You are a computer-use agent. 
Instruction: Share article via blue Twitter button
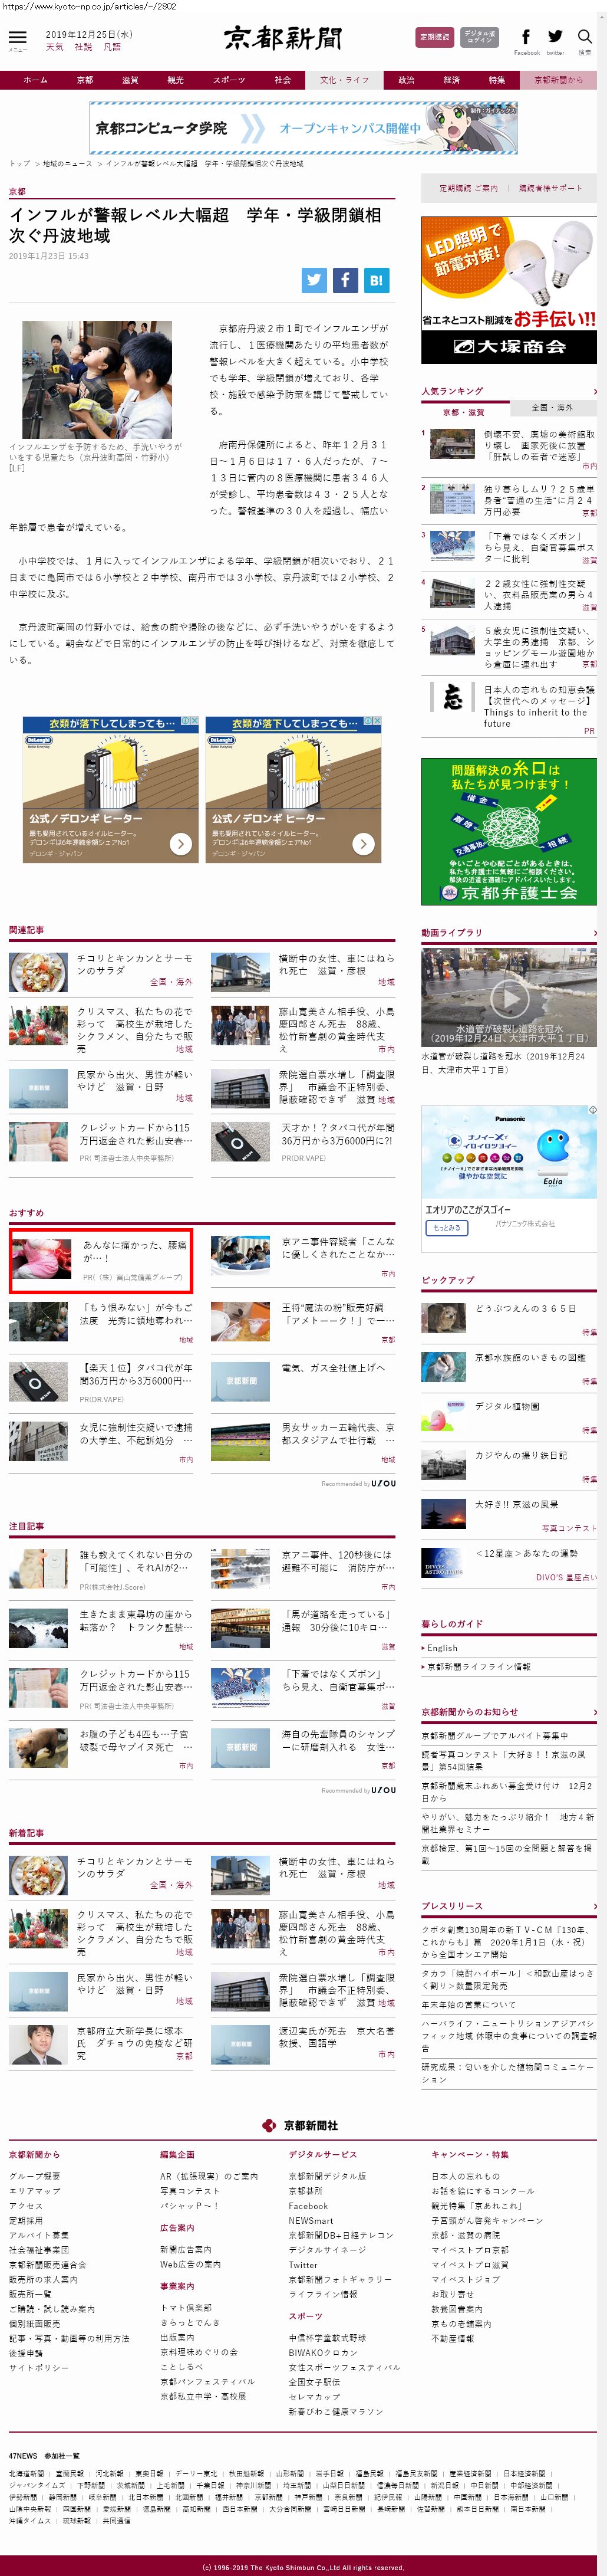(x=315, y=280)
